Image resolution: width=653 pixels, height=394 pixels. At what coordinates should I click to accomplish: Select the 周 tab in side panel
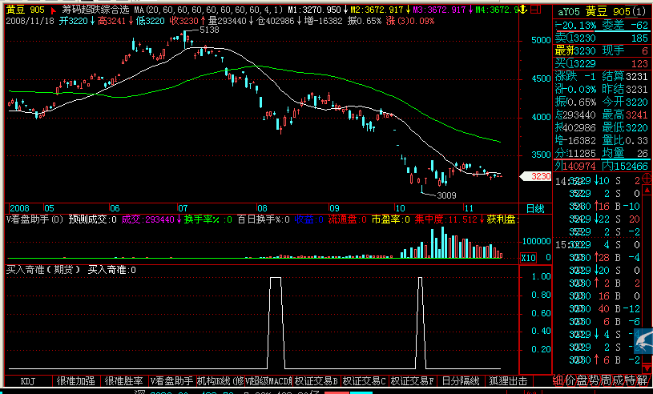(x=607, y=380)
